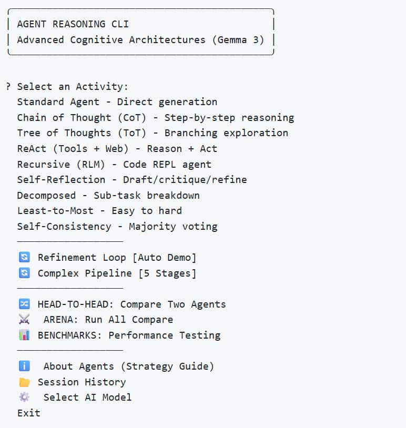
Task: Click the info icon for About Agents
Action: pos(24,366)
